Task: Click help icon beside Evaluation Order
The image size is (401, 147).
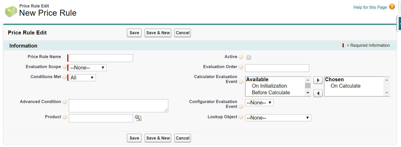Action: tap(241, 67)
